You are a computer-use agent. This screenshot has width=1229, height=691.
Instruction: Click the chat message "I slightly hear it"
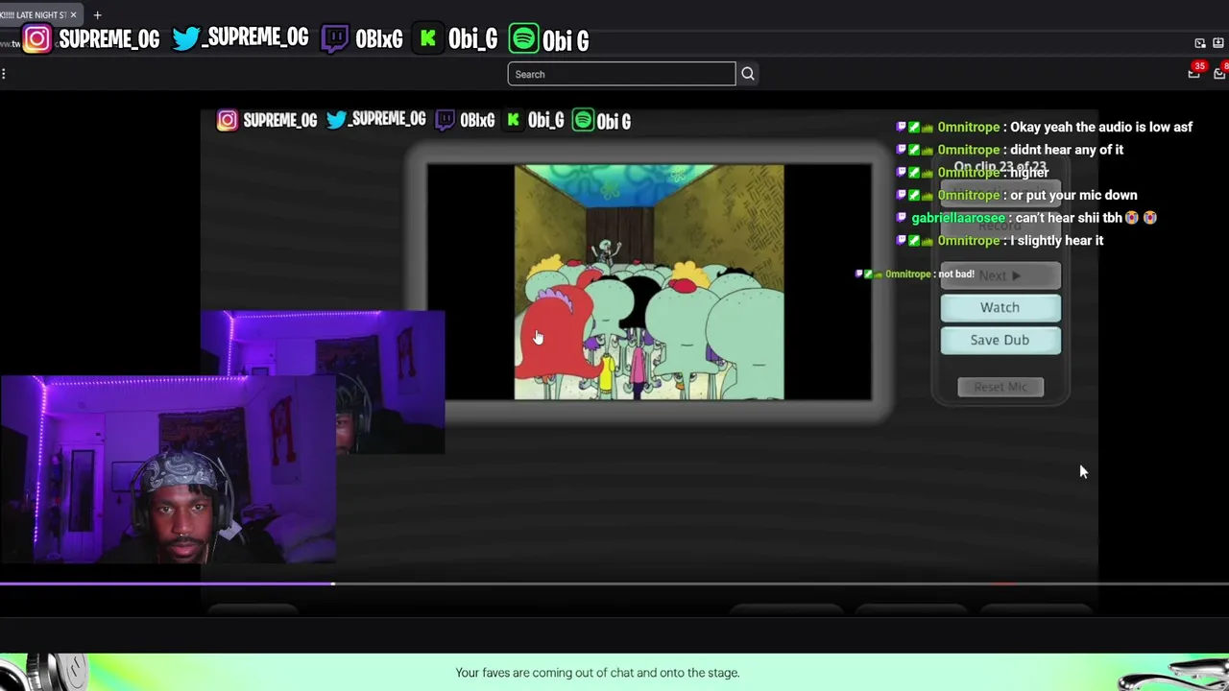(x=1056, y=241)
